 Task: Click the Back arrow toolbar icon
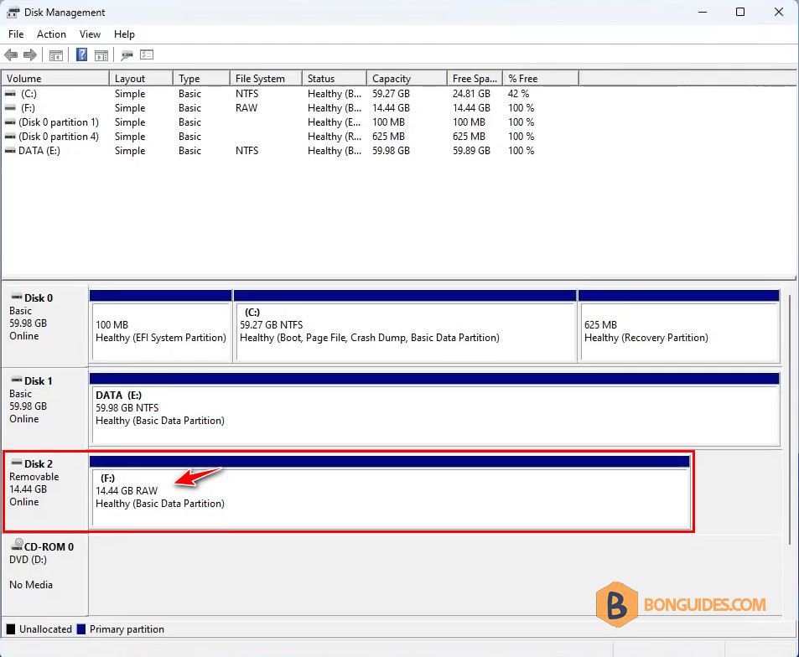coord(11,55)
